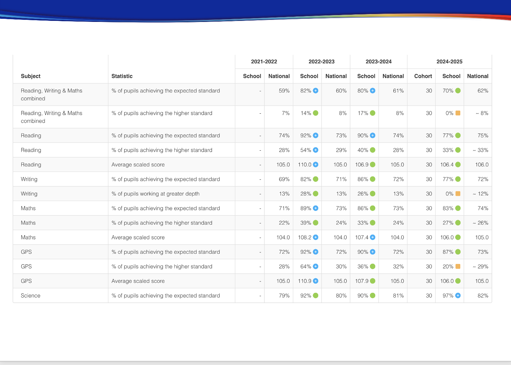Screen dimensions: 511x365
Task: Click the green circle beside 87% GPS expected
Action: (458, 252)
